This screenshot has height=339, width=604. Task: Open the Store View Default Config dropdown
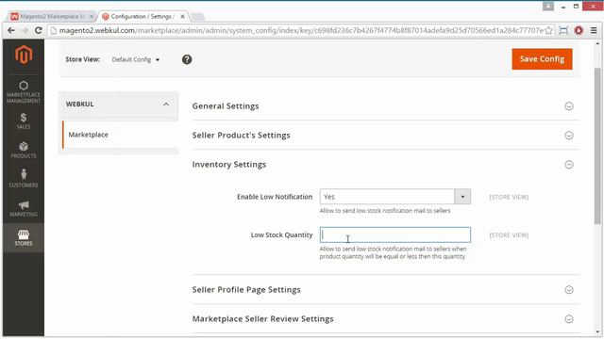click(136, 59)
